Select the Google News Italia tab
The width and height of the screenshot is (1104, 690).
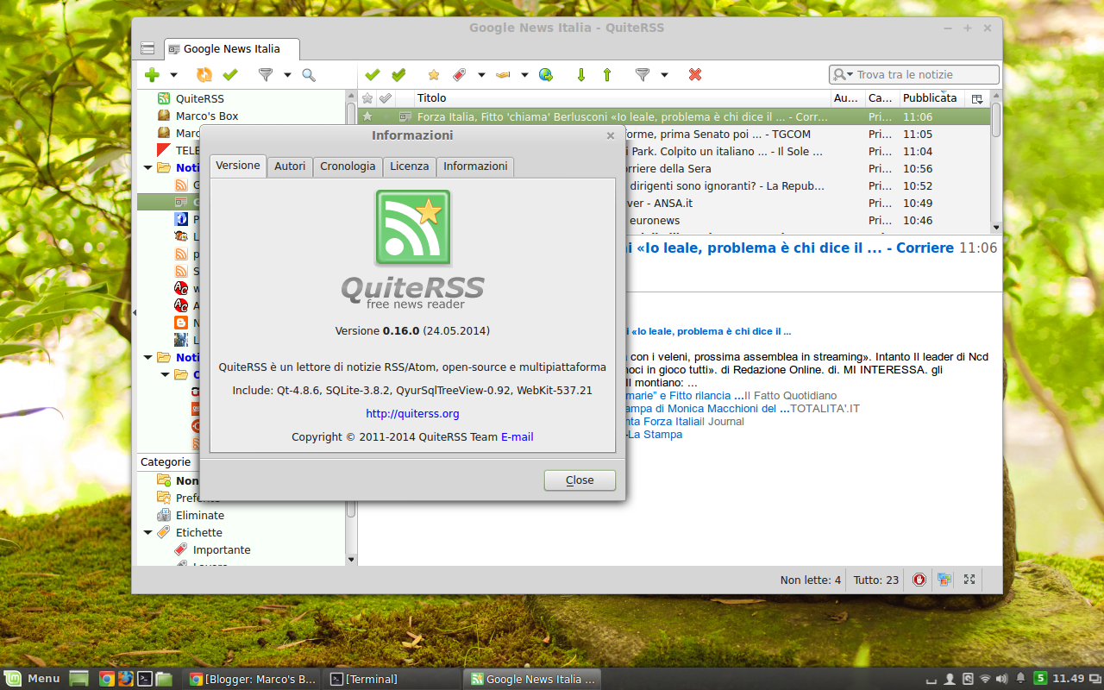[232, 49]
